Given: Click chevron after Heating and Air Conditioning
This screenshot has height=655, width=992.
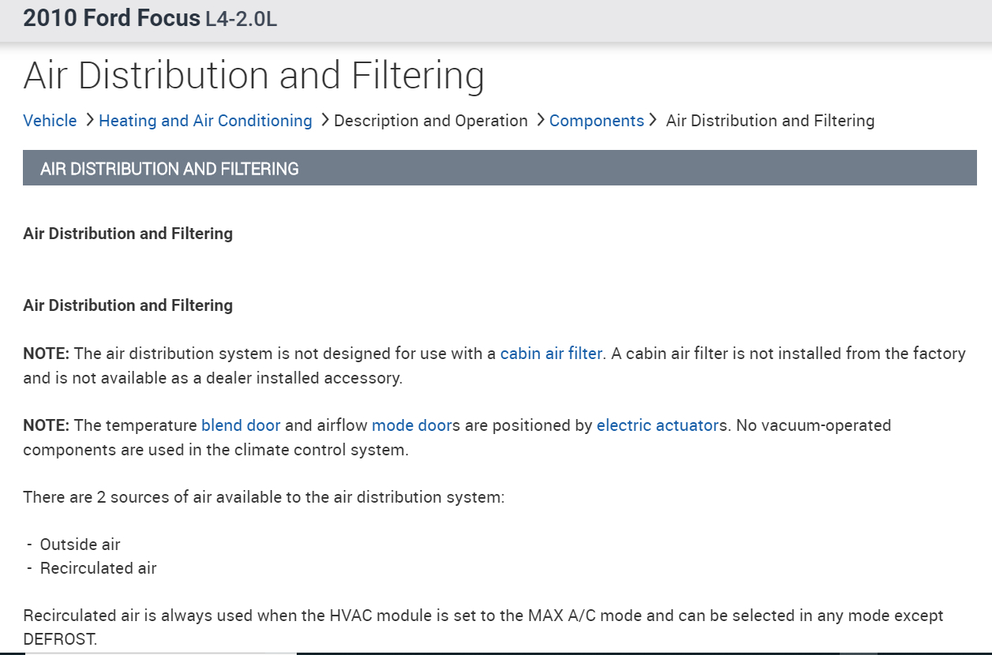Looking at the screenshot, I should click(x=325, y=120).
